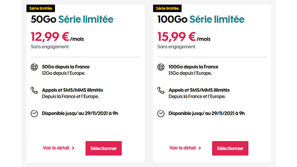Click 100Go depuis la France text

pos(193,67)
